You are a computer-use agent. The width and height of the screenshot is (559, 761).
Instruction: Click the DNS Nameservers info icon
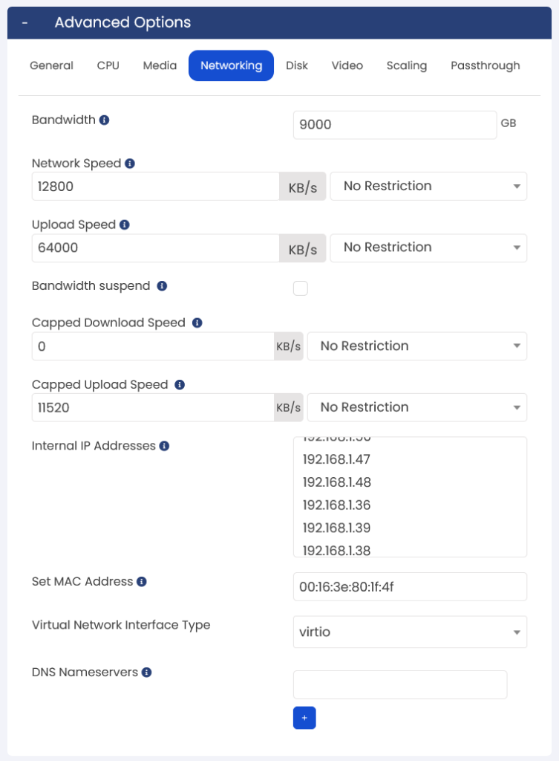[146, 672]
